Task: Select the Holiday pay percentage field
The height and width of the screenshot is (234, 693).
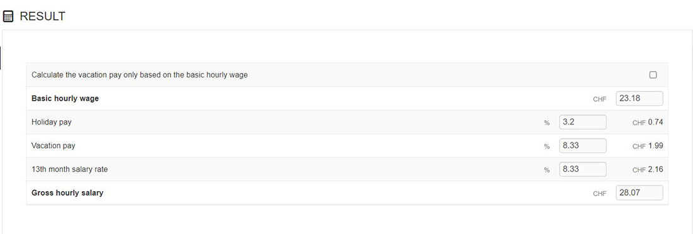Action: [x=582, y=122]
